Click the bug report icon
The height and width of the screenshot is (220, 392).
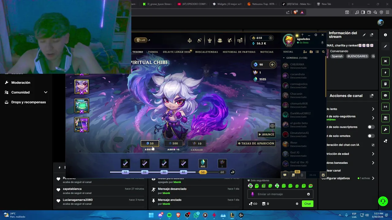coord(323,175)
